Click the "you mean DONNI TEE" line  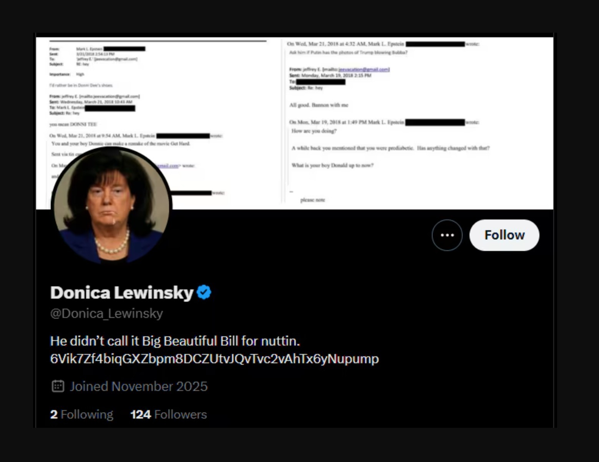(x=73, y=125)
